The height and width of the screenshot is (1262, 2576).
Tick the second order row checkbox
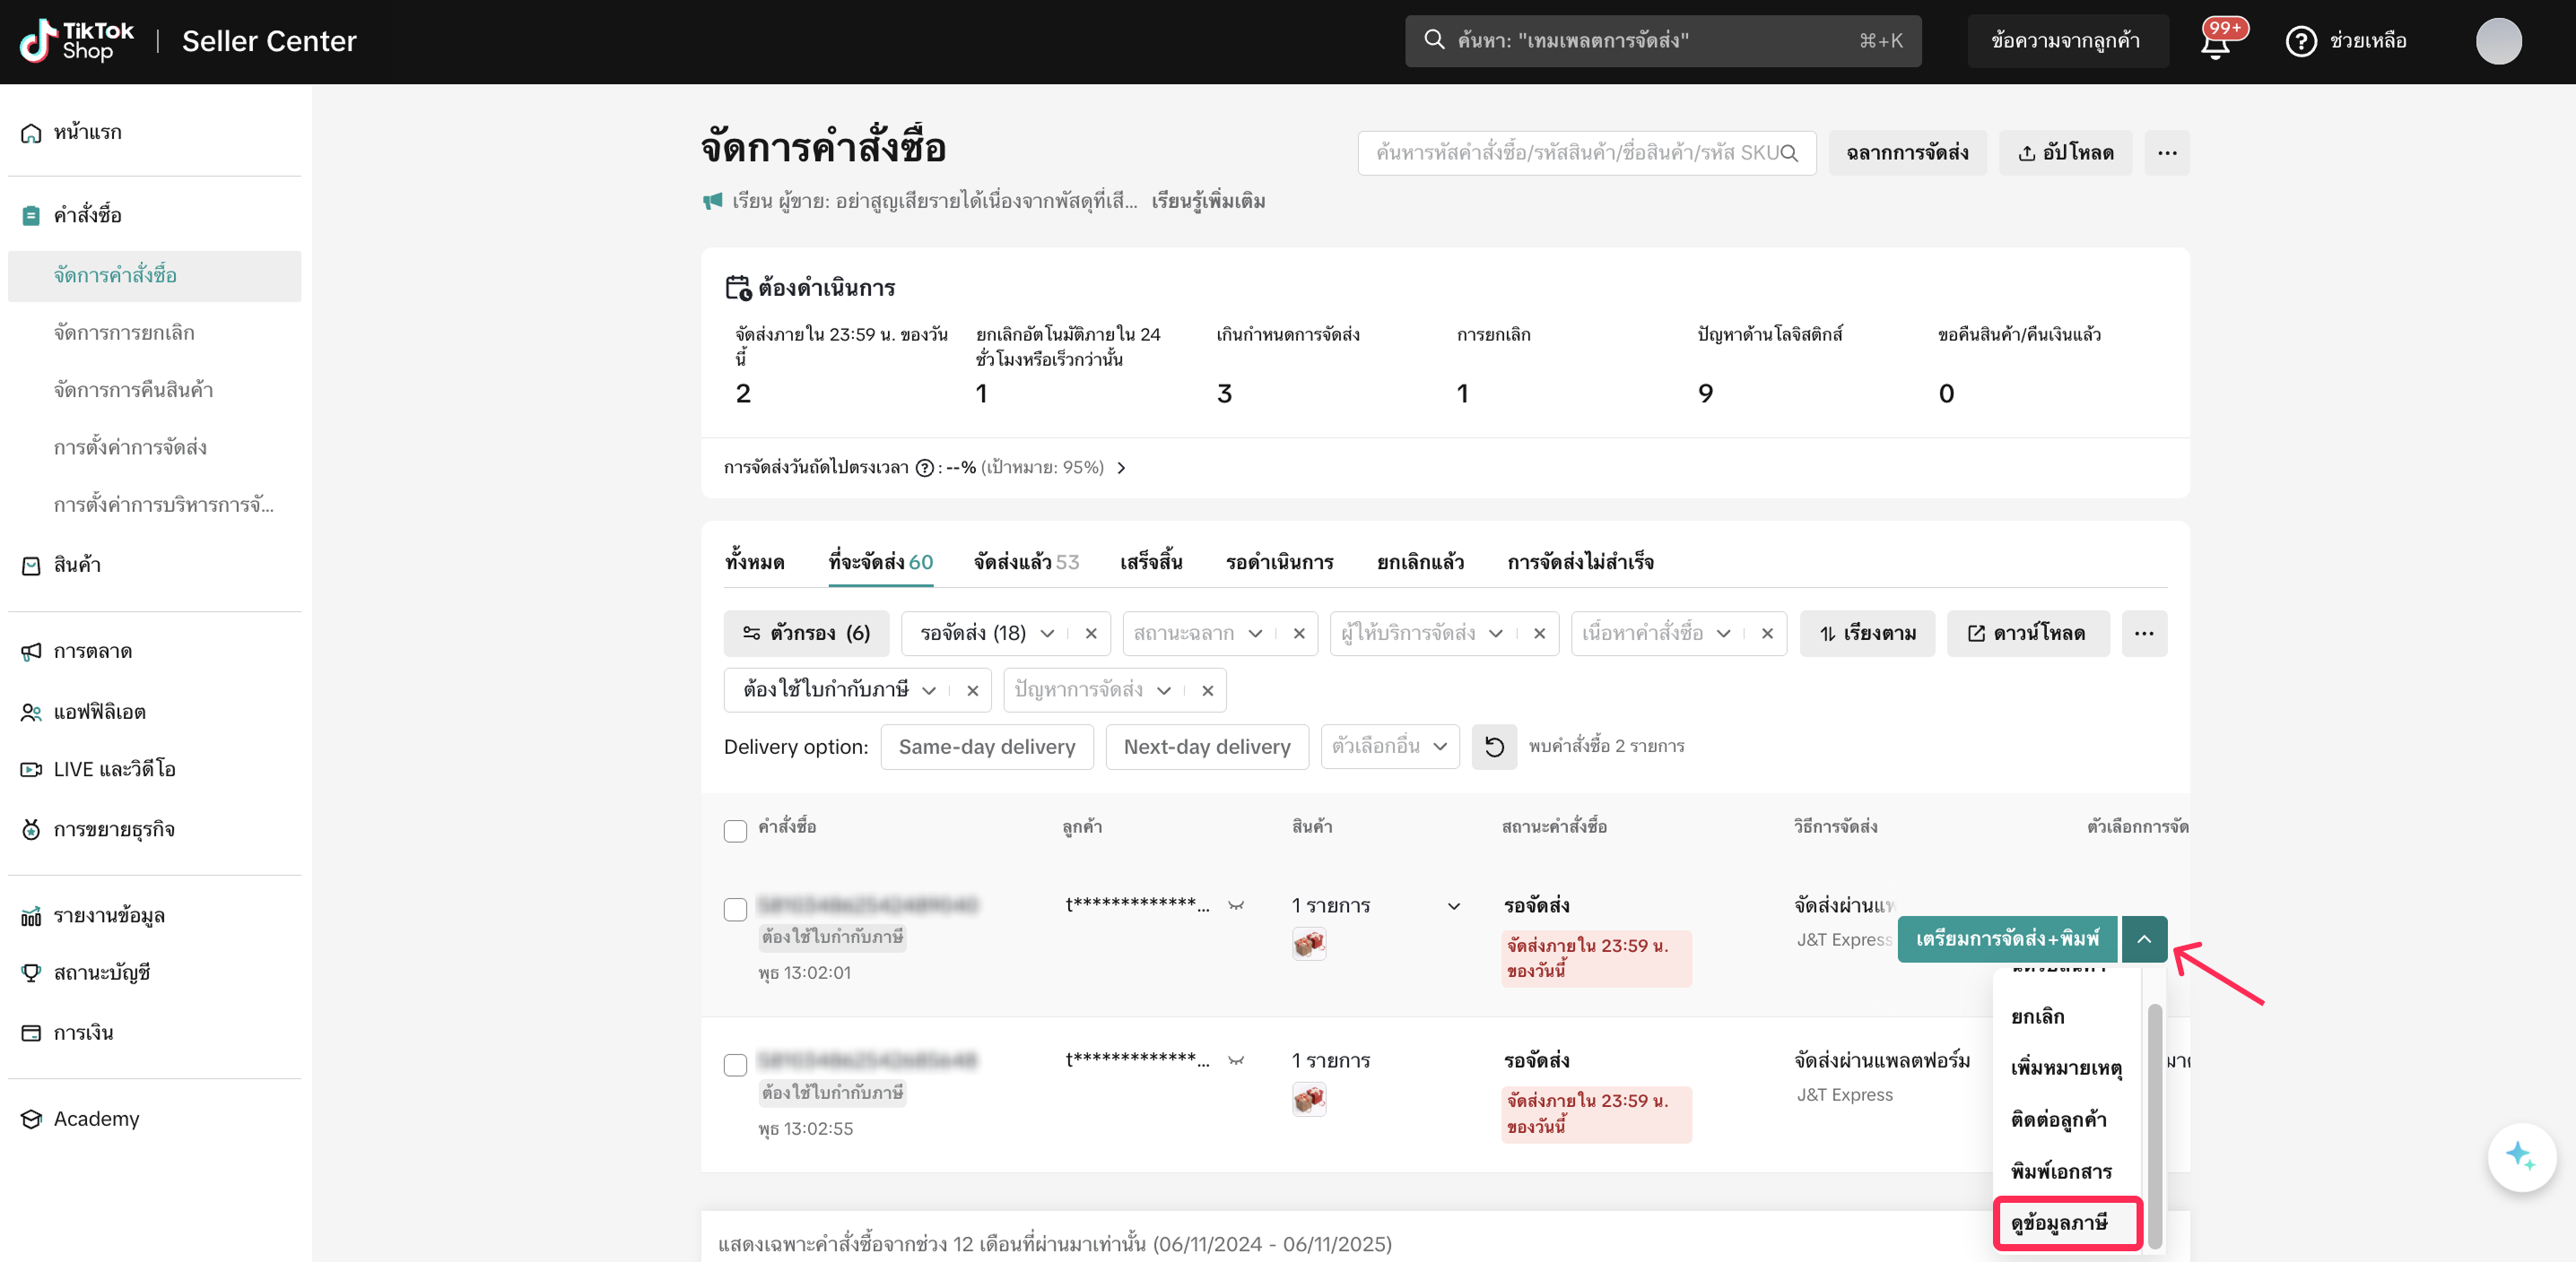pyautogui.click(x=735, y=1064)
